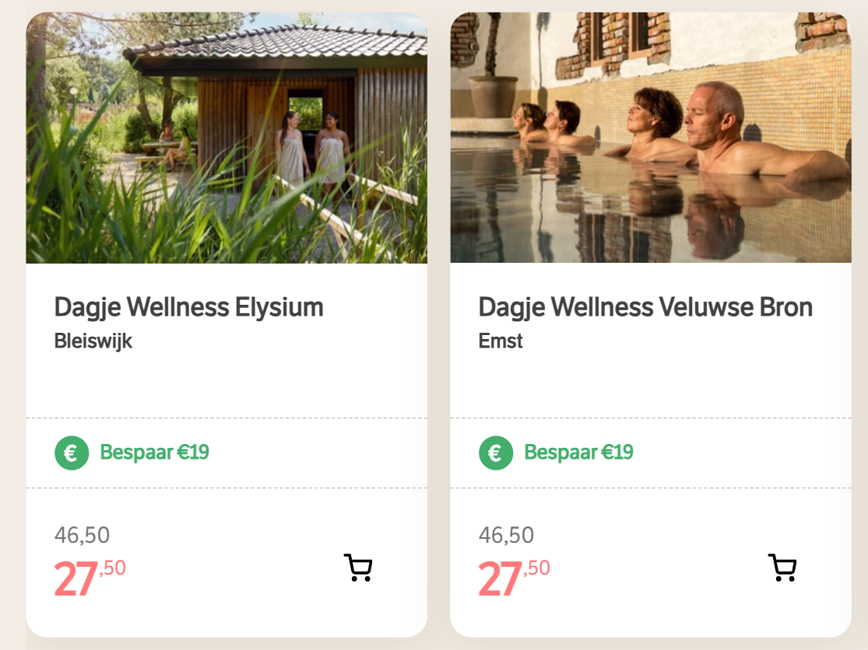Select 'Bespaar €19' text on Elysium card
This screenshot has height=650, width=868.
click(x=154, y=453)
